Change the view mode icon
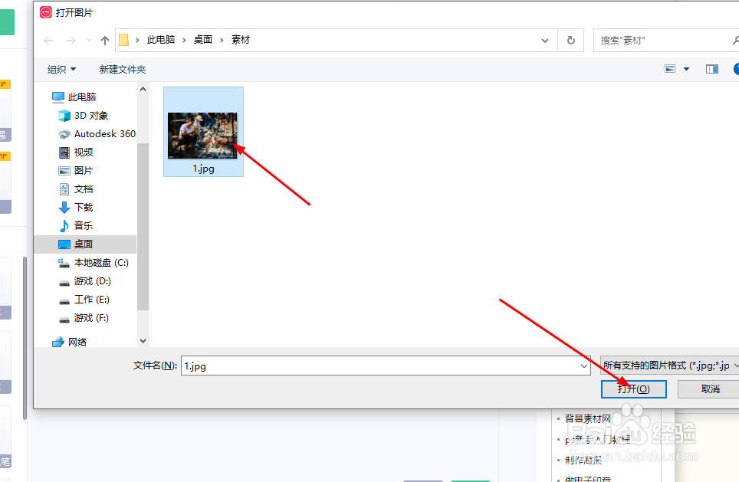The width and height of the screenshot is (739, 482). click(x=670, y=69)
